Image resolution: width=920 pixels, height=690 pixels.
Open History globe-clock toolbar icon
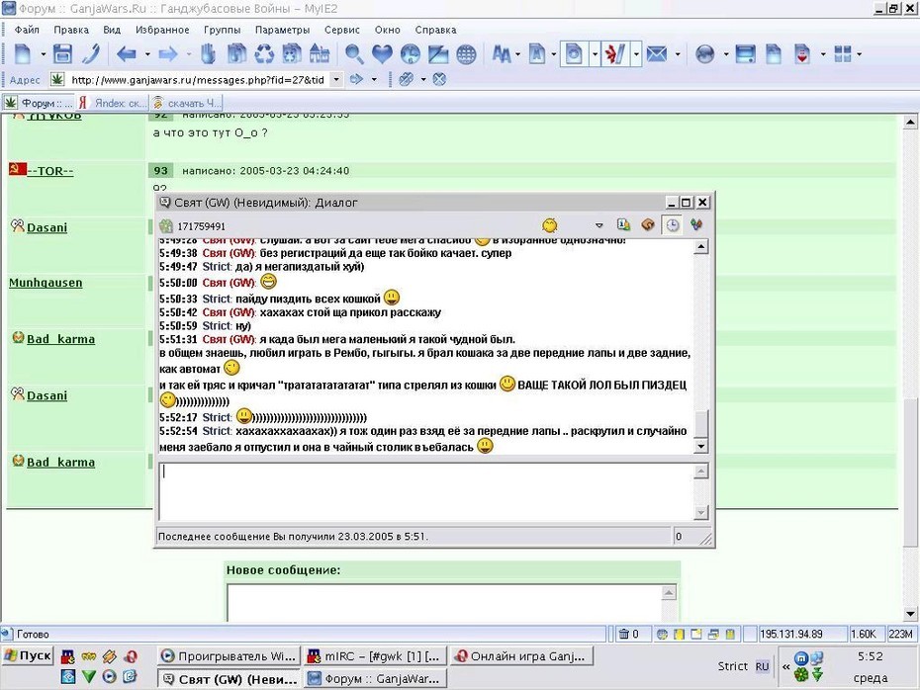tap(411, 54)
